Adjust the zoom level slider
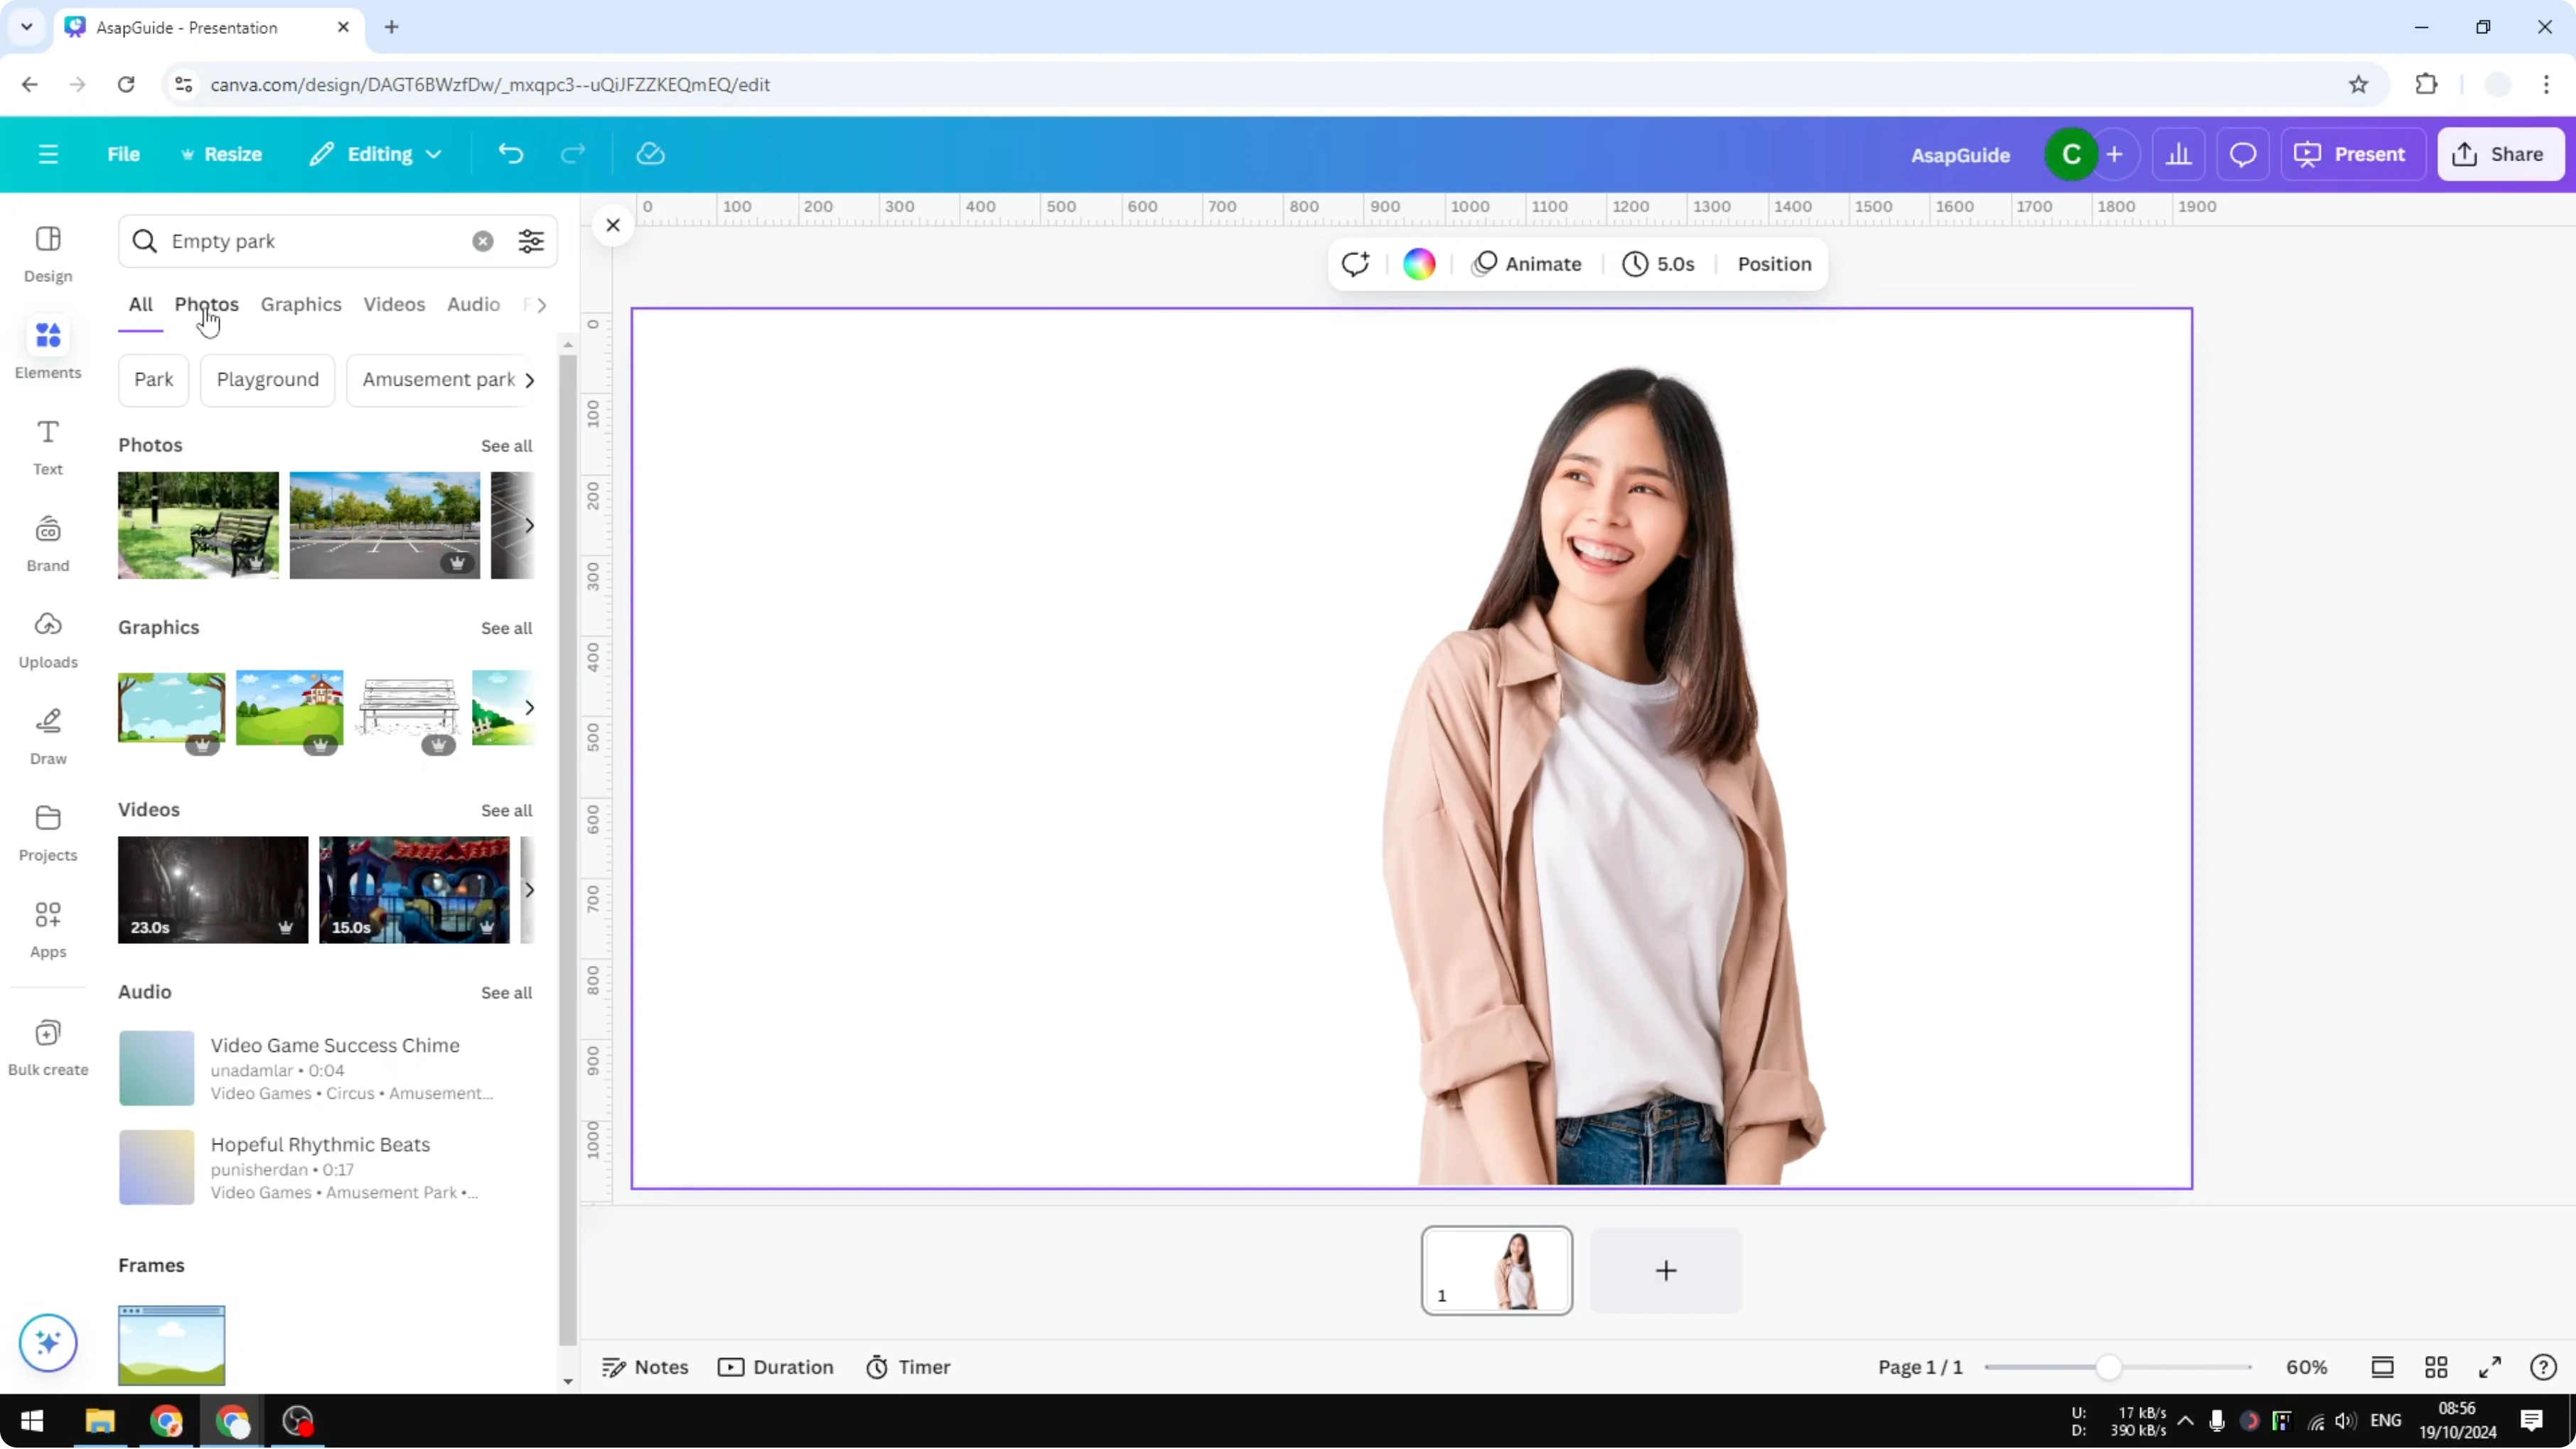Viewport: 2576px width, 1449px height. [2108, 1366]
